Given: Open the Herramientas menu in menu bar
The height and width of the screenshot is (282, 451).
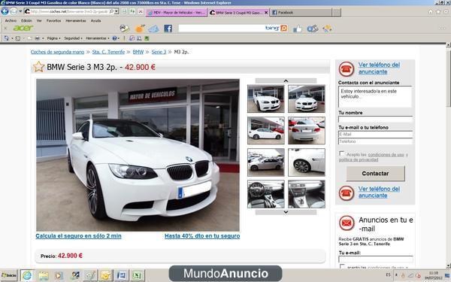Looking at the screenshot, I should (76, 21).
